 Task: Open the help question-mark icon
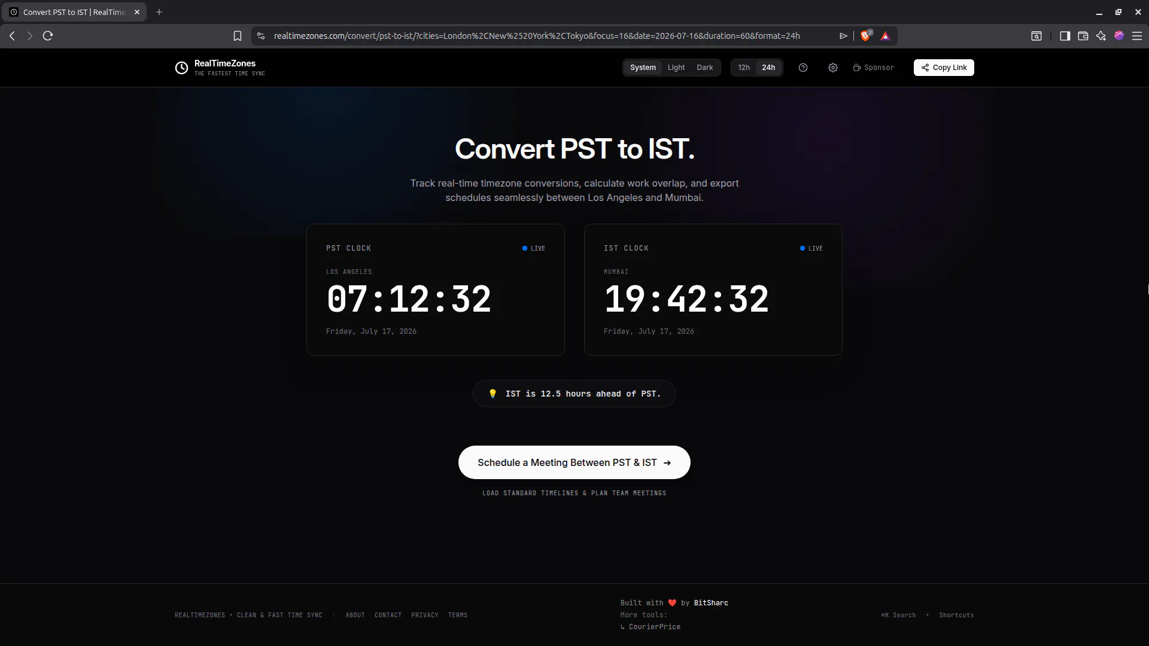click(x=803, y=68)
